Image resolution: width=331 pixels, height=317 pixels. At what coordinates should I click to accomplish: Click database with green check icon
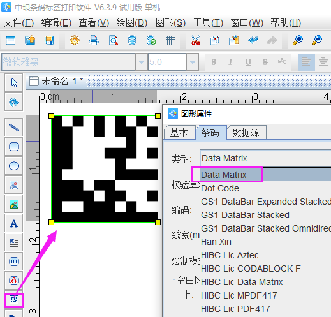[151, 40]
